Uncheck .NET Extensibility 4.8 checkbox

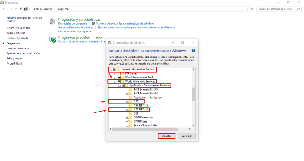[127, 93]
